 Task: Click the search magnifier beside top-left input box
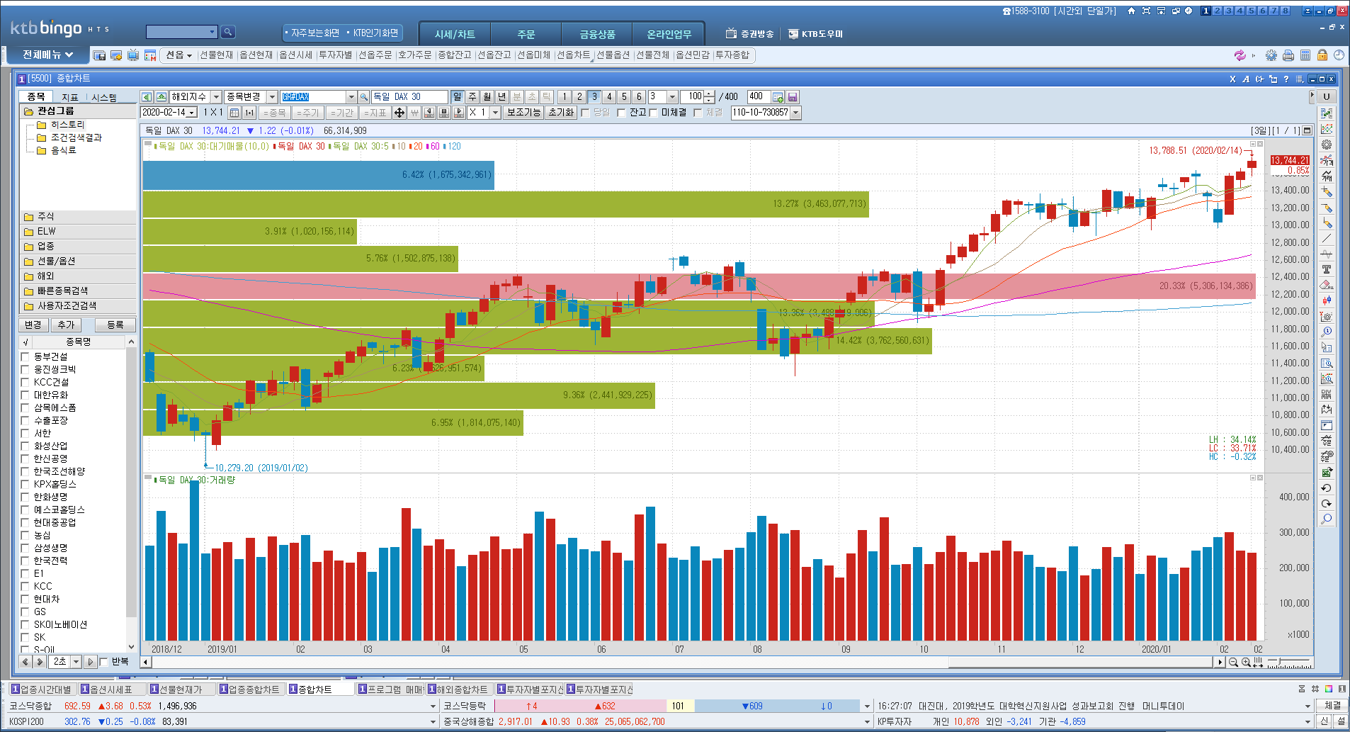pos(227,32)
